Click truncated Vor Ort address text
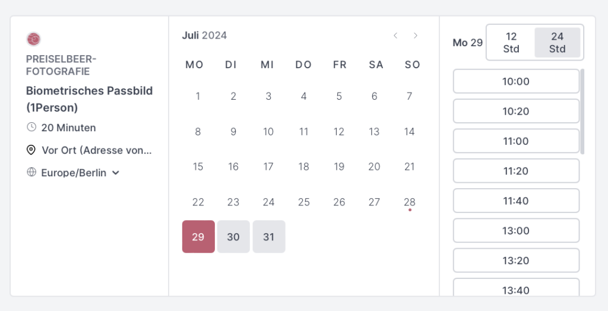 [97, 150]
